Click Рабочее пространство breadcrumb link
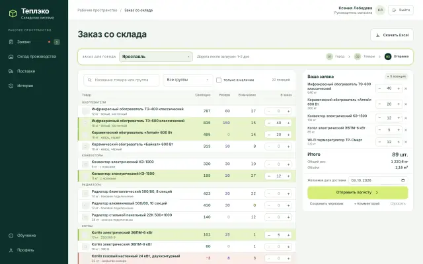This screenshot has width=423, height=264. click(97, 11)
